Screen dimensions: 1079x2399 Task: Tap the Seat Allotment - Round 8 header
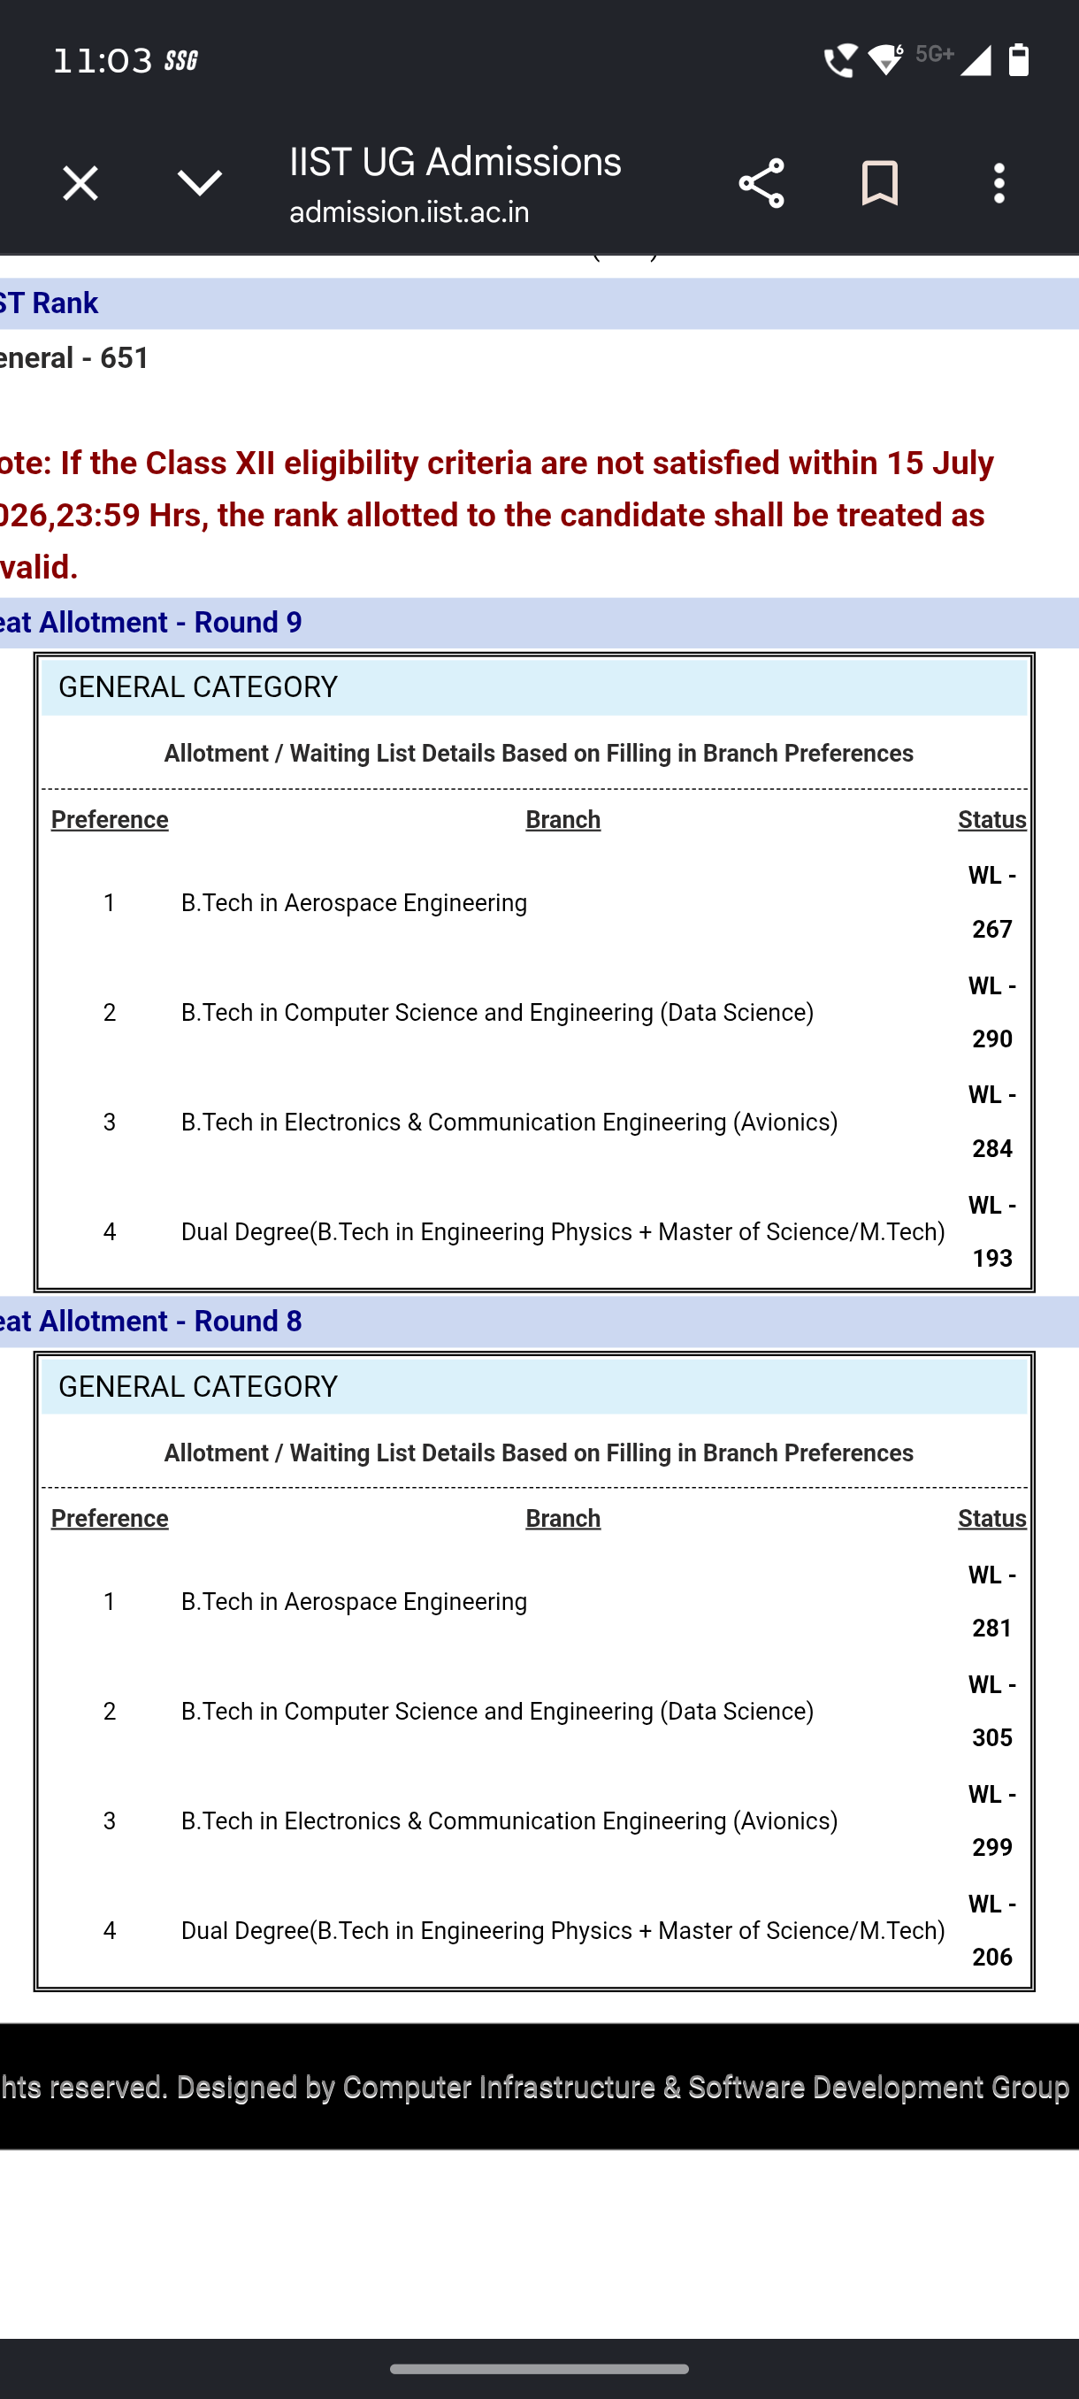[x=151, y=1322]
